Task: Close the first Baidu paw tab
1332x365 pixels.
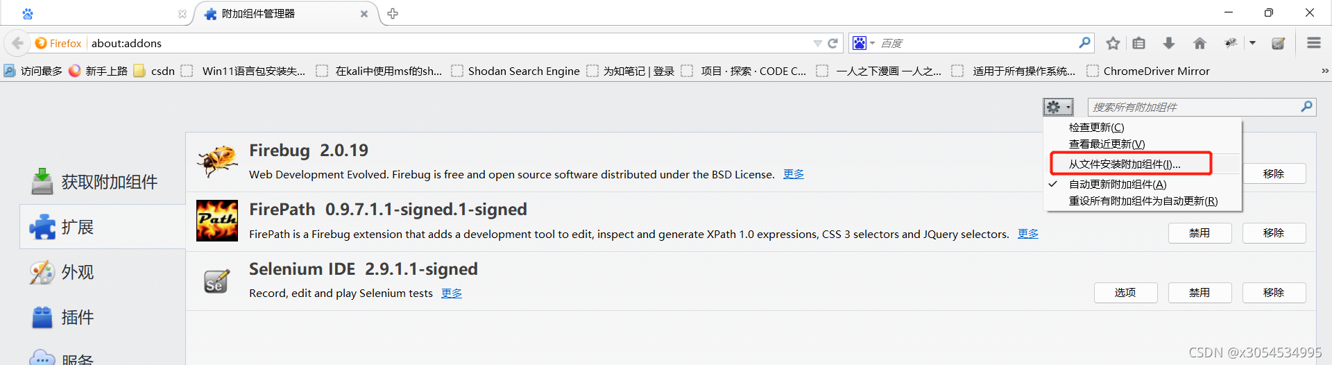Action: [182, 14]
